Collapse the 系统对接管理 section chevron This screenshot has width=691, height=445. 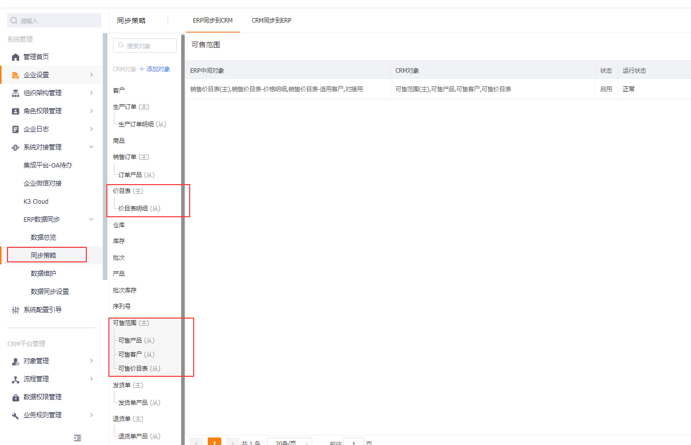coord(91,147)
